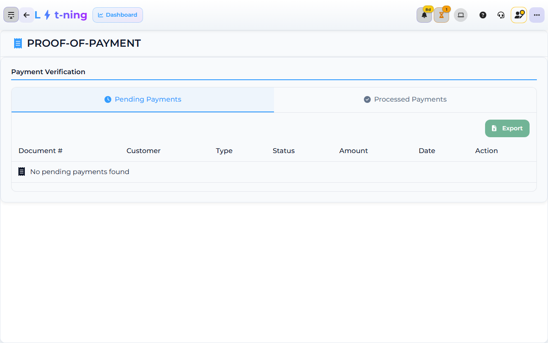The width and height of the screenshot is (548, 343).
Task: Click the back arrow button
Action: (x=27, y=15)
